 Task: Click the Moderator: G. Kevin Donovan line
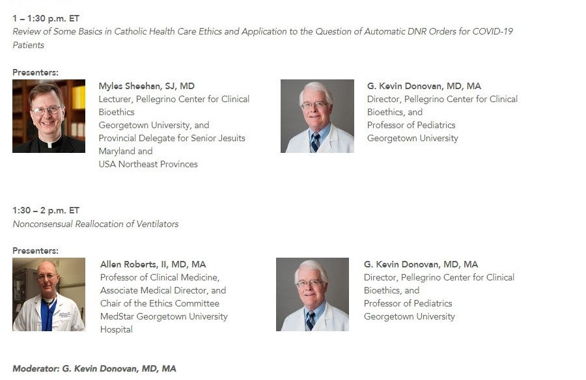pyautogui.click(x=94, y=368)
